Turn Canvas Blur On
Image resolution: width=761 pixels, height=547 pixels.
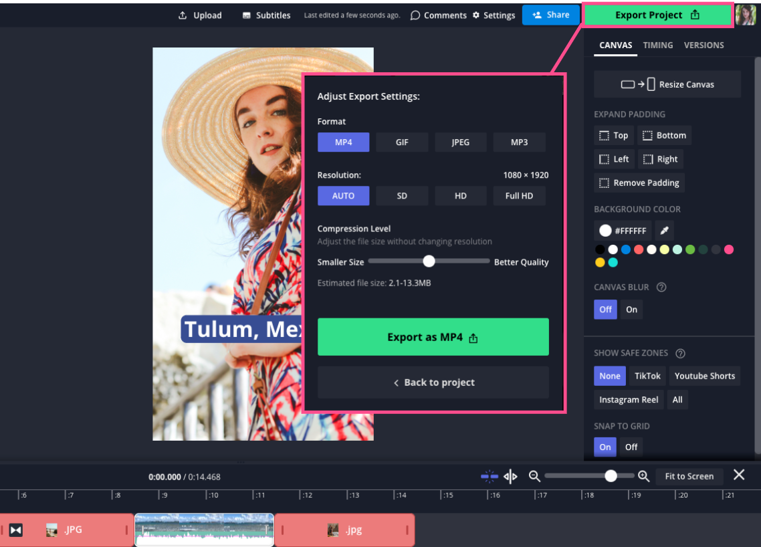point(631,310)
